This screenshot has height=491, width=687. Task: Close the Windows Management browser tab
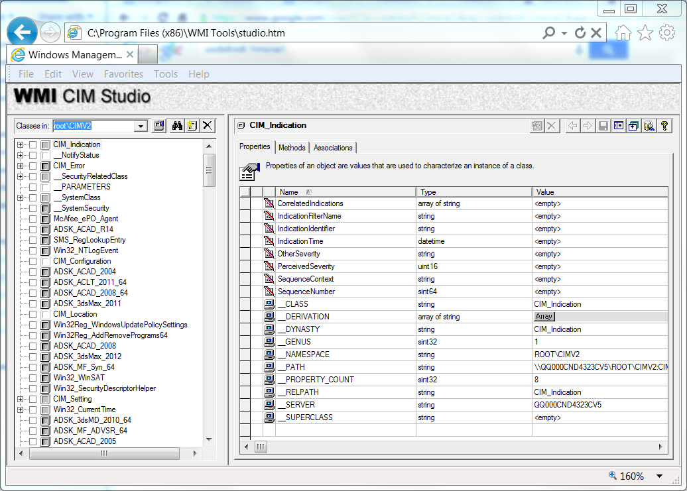[x=130, y=54]
